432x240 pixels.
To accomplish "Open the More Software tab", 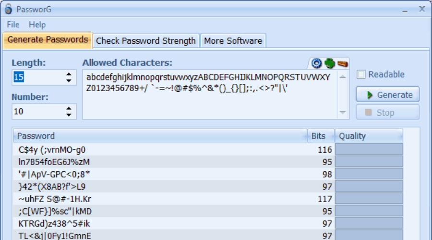I will 233,41.
